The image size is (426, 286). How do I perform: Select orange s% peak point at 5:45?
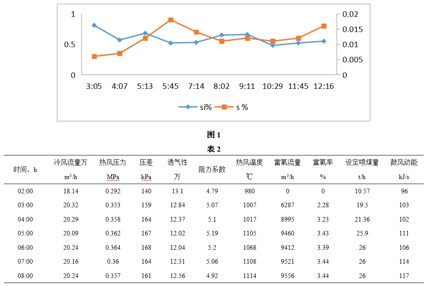(x=171, y=20)
